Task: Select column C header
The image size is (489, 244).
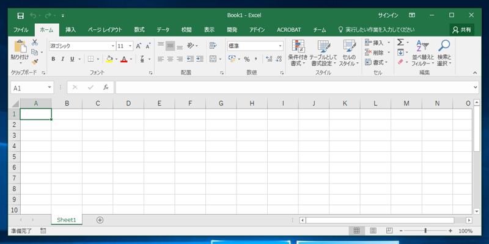Action: click(x=98, y=103)
